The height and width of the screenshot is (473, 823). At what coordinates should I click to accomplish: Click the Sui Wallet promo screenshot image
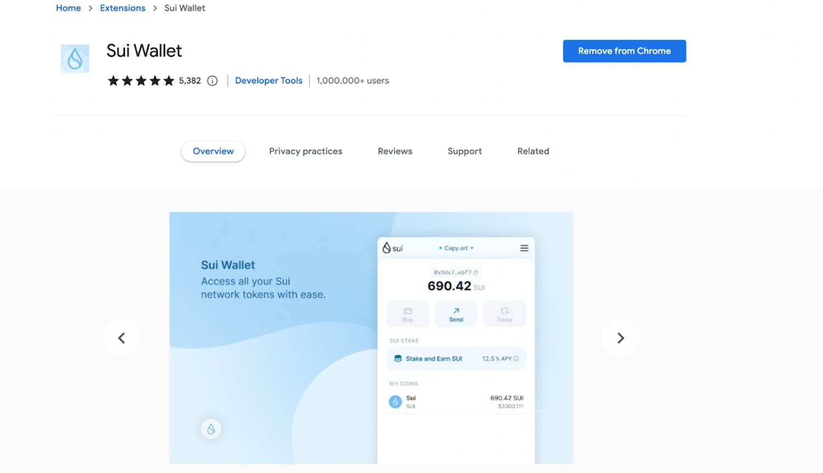[371, 338]
